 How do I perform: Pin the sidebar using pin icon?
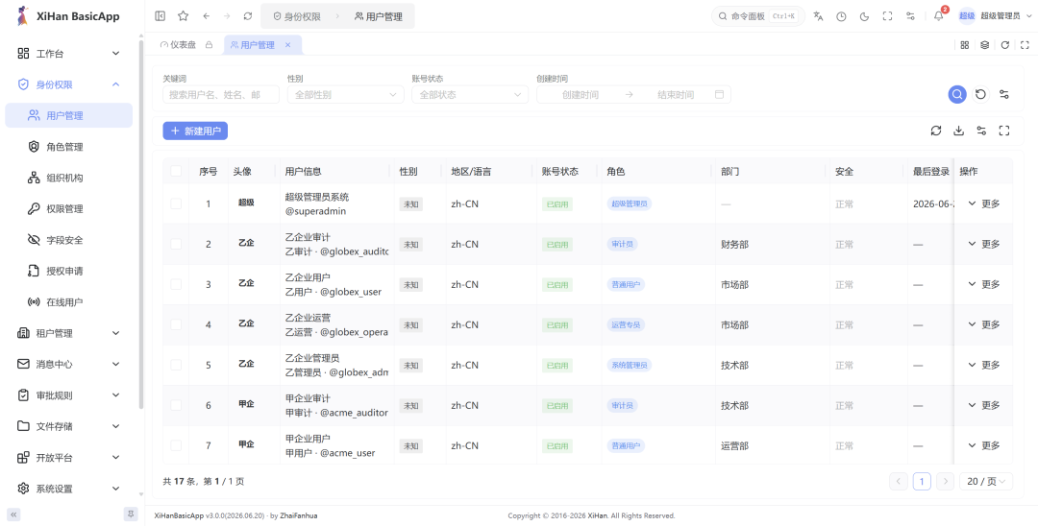point(131,514)
